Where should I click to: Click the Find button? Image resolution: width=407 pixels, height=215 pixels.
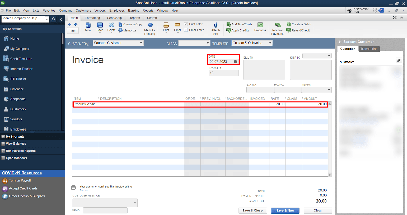(72, 31)
